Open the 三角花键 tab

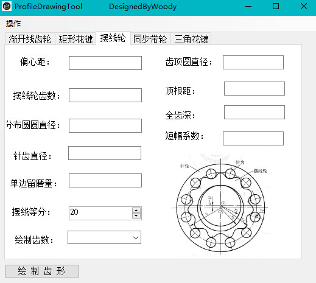coord(191,39)
